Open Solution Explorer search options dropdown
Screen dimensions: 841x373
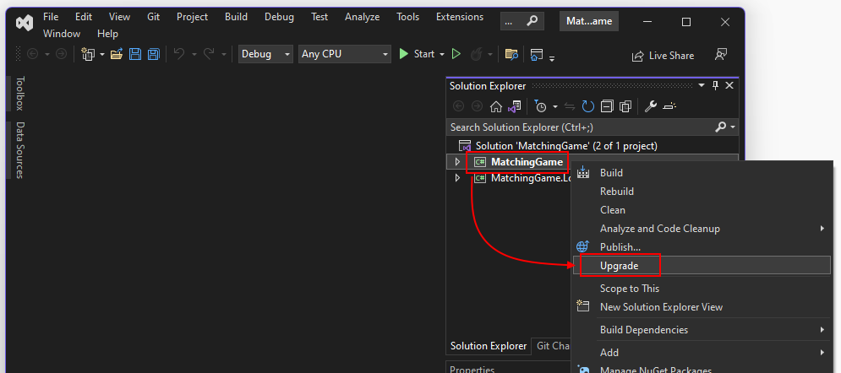click(732, 127)
